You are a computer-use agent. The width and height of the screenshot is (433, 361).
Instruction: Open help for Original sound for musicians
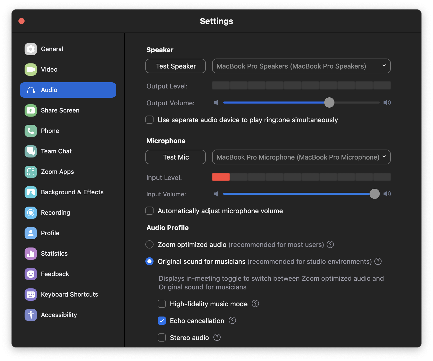tap(378, 261)
